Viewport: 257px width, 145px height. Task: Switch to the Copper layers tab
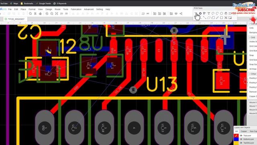tap(244, 131)
